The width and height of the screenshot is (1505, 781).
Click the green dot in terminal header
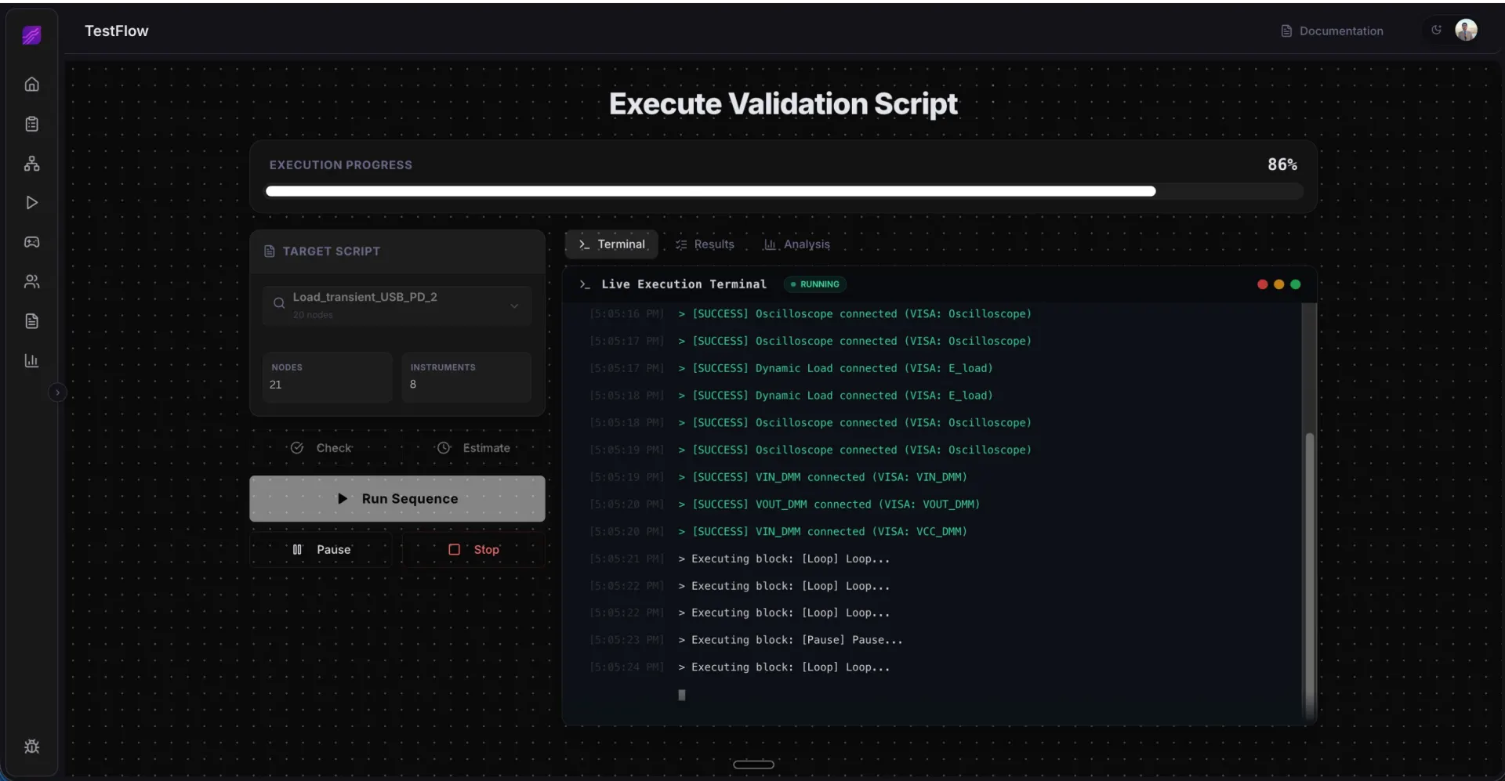pyautogui.click(x=1295, y=284)
